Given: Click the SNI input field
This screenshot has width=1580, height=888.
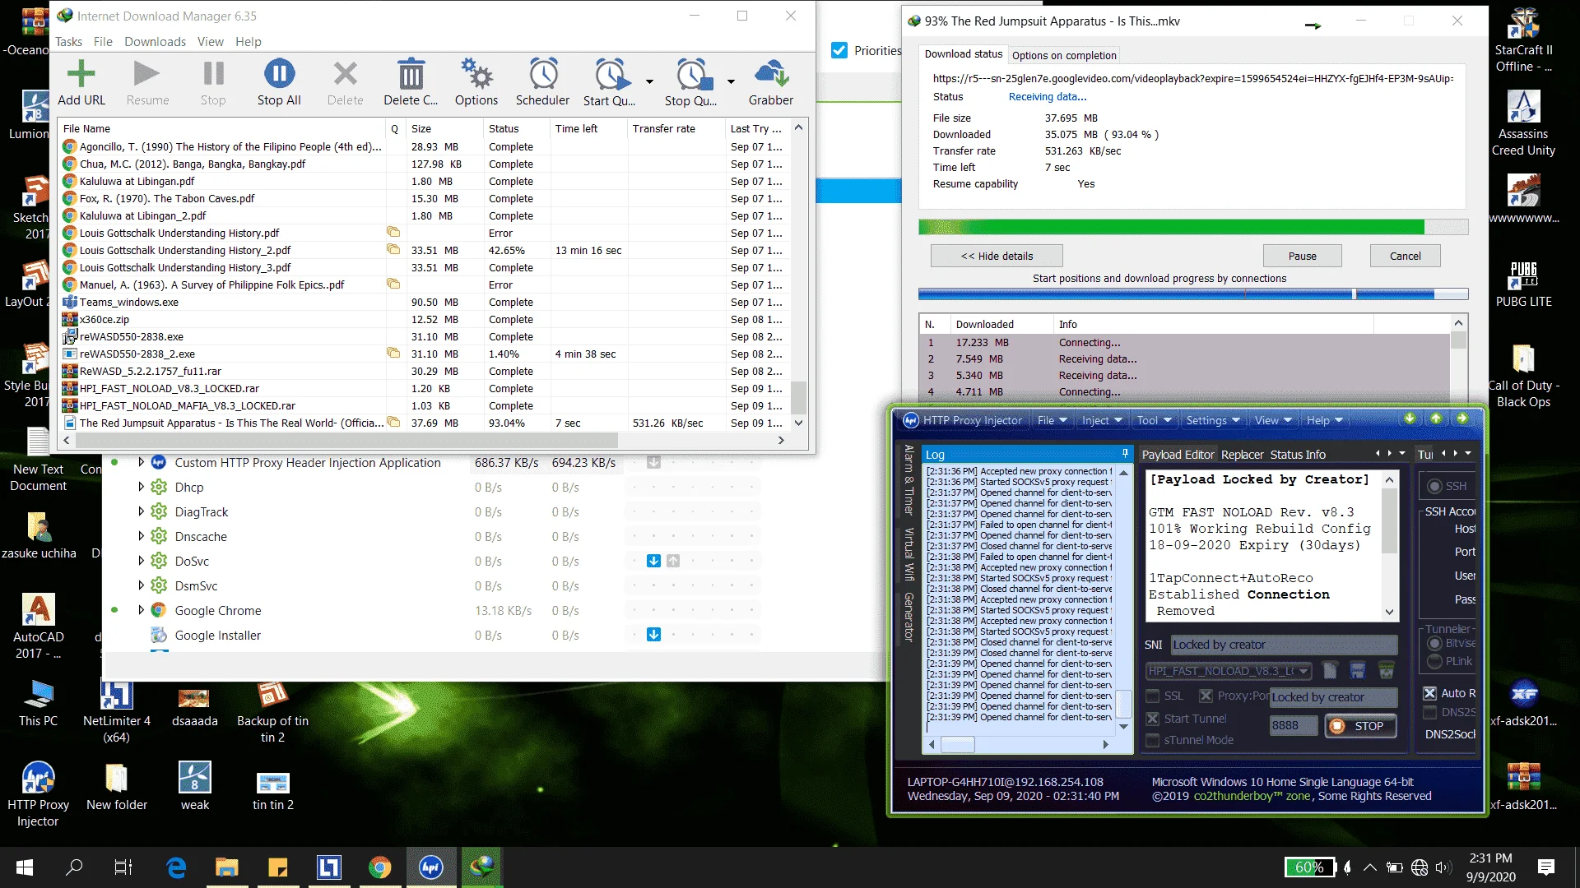Looking at the screenshot, I should (x=1283, y=645).
